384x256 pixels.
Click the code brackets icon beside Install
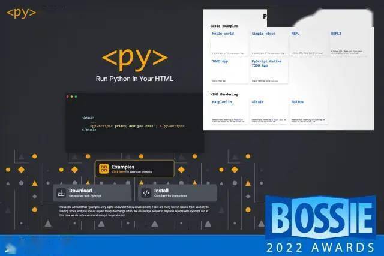tap(146, 193)
